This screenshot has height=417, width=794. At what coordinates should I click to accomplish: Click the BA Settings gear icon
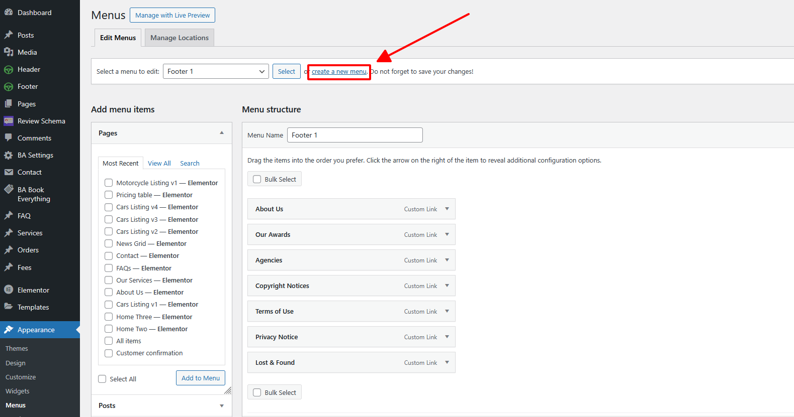(x=9, y=155)
